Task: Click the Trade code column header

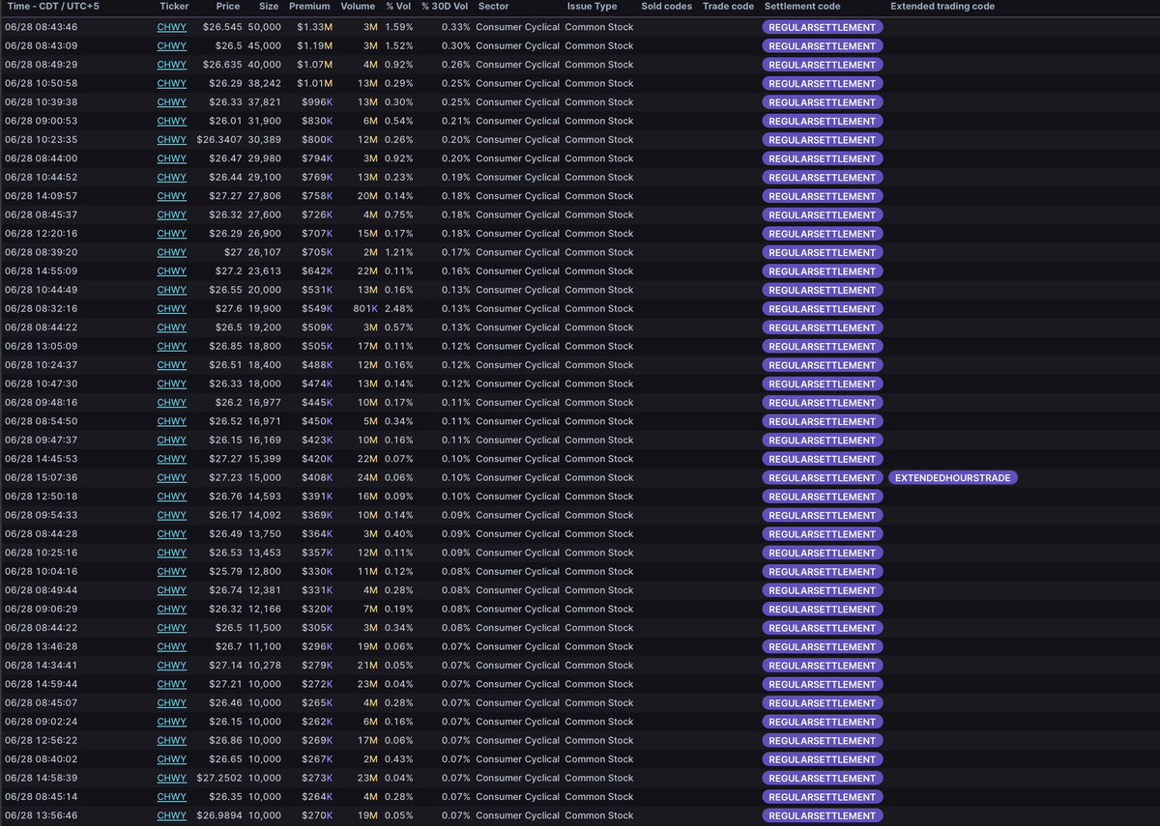Action: click(728, 7)
